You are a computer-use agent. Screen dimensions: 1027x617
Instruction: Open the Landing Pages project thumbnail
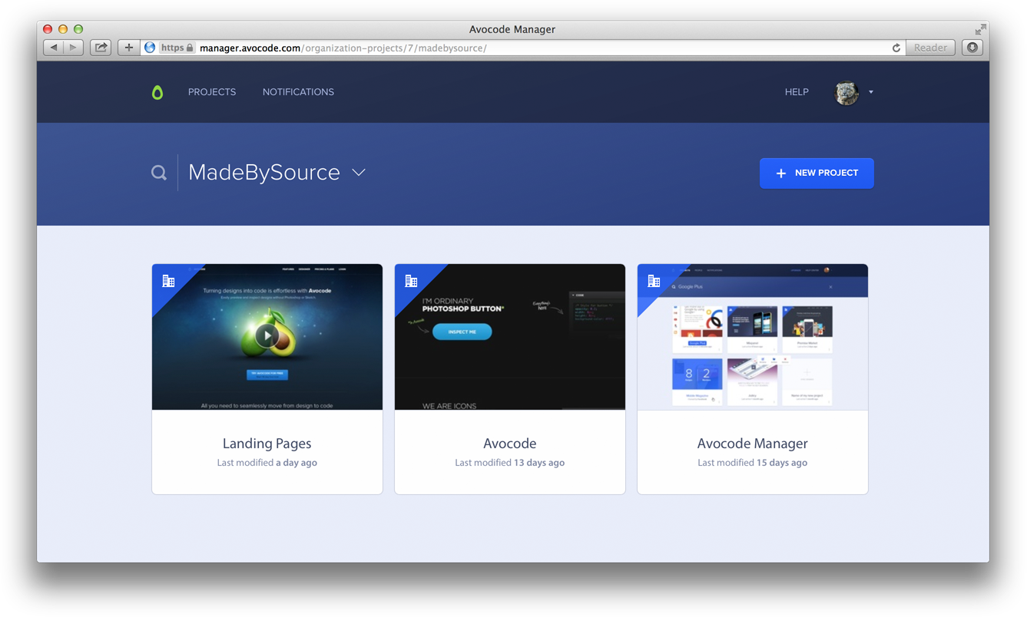pyautogui.click(x=267, y=337)
